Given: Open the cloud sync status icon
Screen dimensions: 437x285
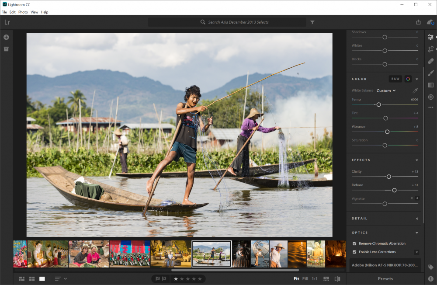Looking at the screenshot, I should (430, 22).
